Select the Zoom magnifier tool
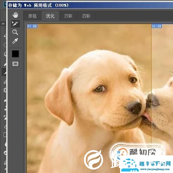The image size is (173, 173). pos(15,32)
